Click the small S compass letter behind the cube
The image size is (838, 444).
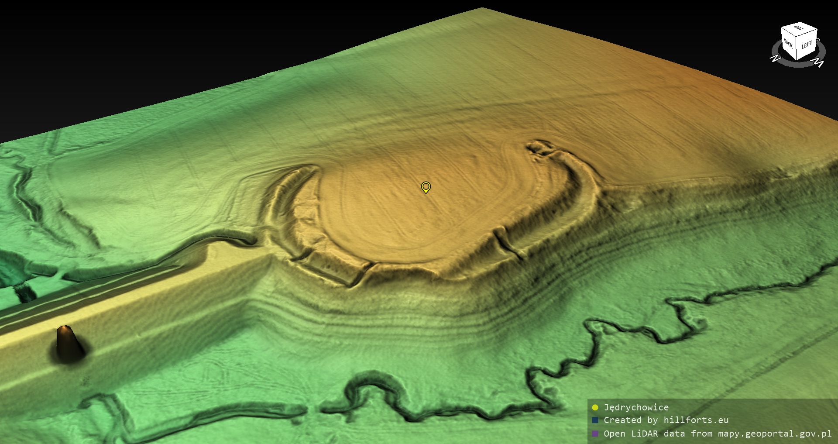tap(818, 40)
